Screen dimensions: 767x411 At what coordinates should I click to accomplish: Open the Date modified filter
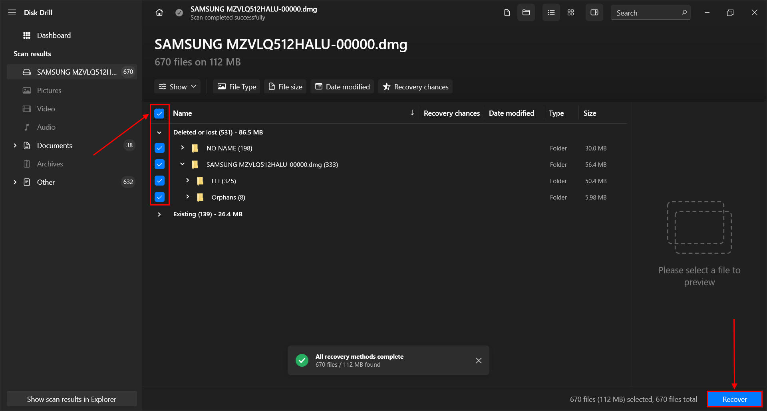tap(342, 87)
